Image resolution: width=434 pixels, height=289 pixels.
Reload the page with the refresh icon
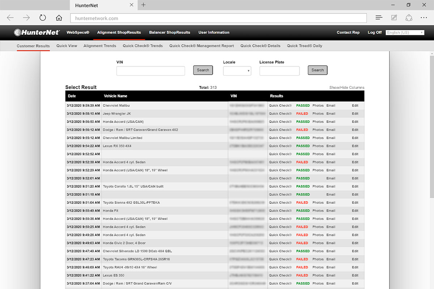43,18
